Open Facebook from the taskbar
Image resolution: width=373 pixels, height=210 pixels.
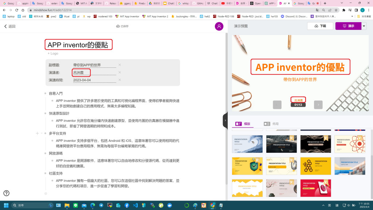pos(127,205)
